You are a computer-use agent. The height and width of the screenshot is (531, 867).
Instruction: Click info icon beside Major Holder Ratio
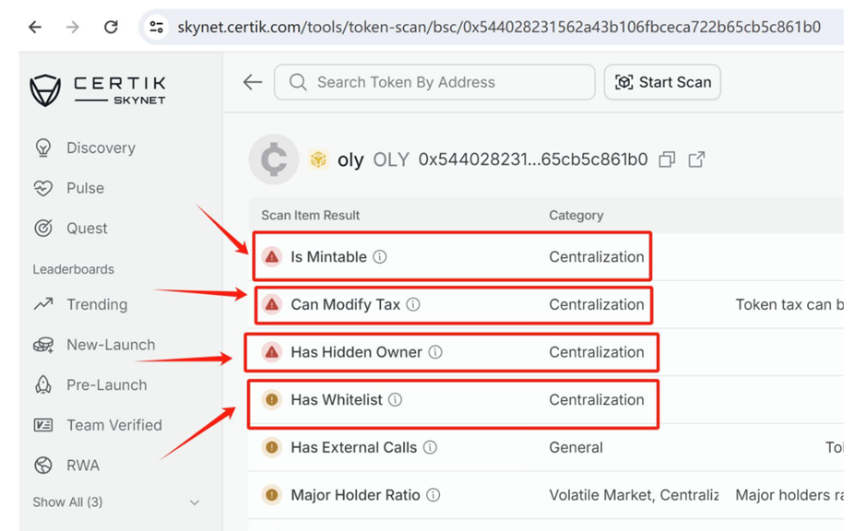433,495
